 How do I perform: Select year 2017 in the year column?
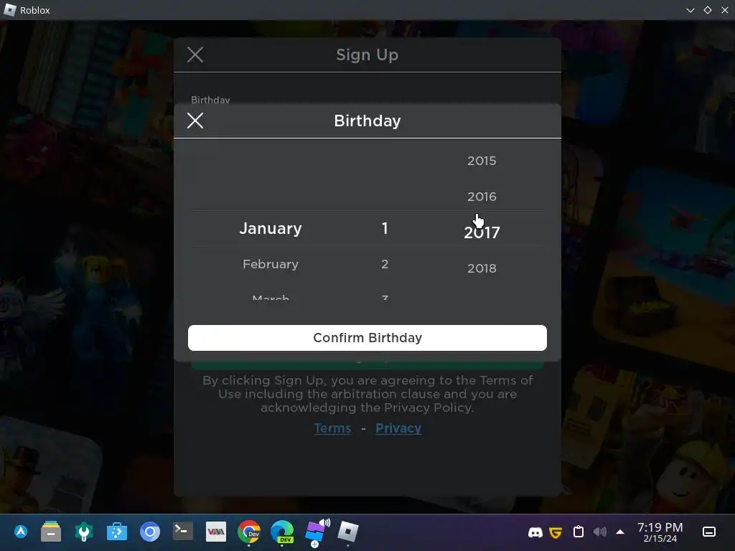(482, 232)
